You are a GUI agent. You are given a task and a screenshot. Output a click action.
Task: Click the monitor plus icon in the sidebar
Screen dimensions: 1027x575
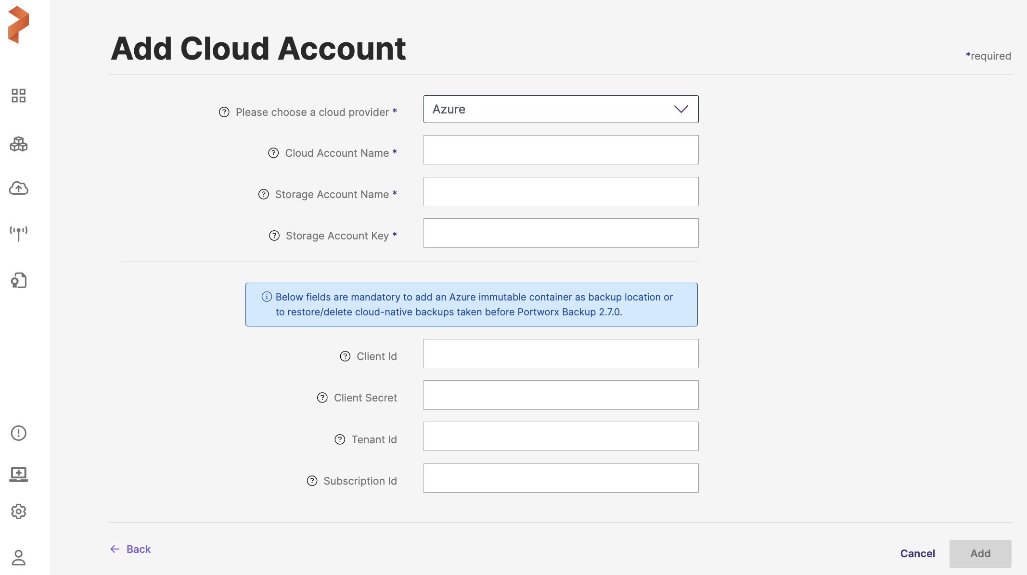coord(19,474)
